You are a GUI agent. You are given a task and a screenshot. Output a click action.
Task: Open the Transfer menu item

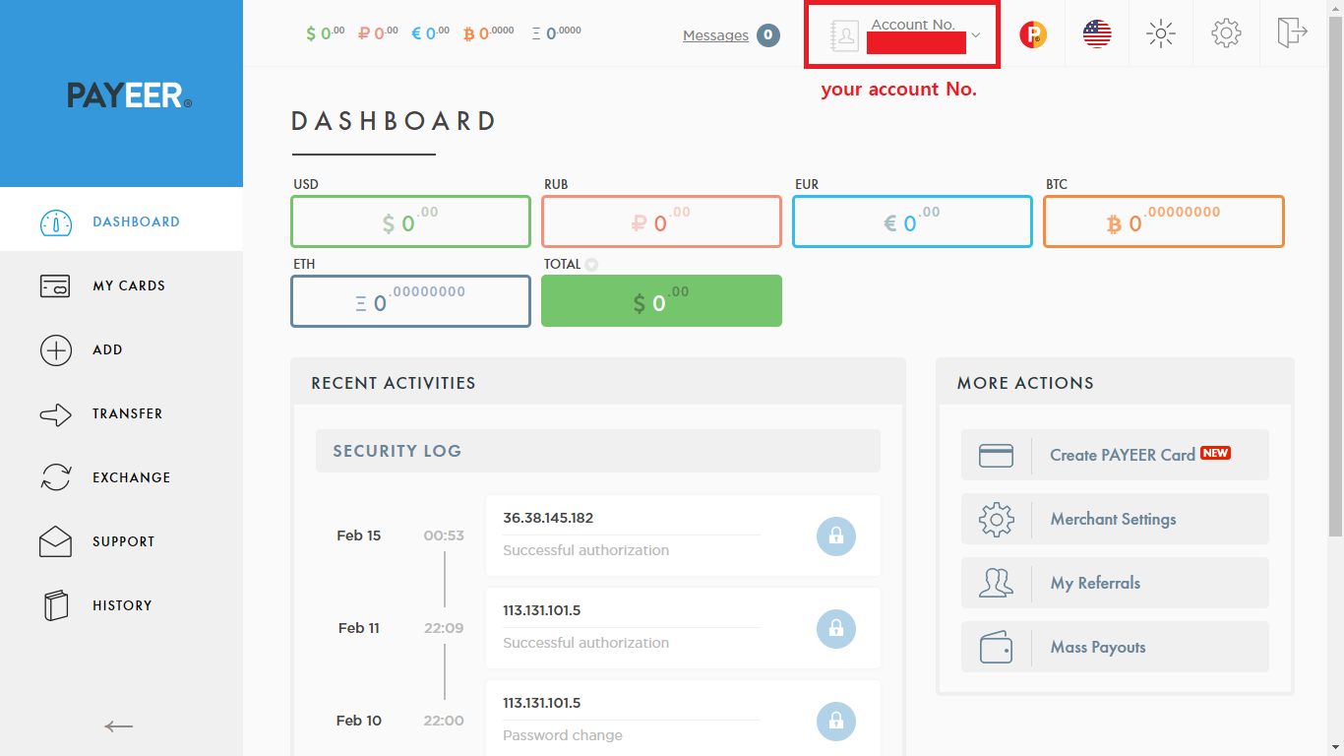tap(121, 413)
